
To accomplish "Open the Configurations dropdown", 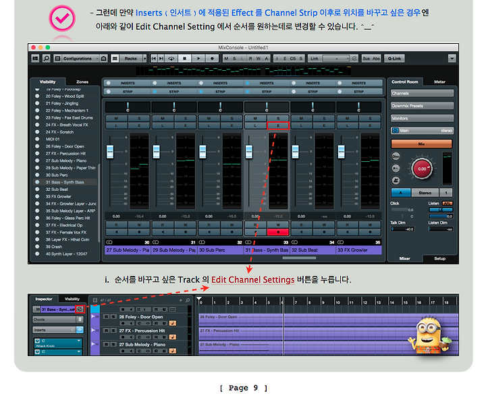I will point(80,58).
